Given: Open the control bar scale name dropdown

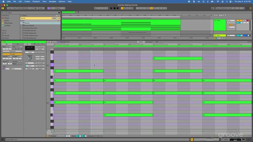Looking at the screenshot, I should point(60,8).
